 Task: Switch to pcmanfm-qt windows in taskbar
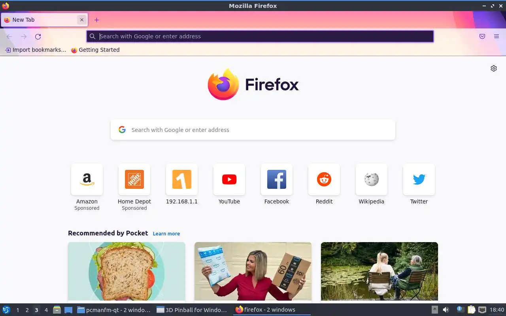(114, 310)
